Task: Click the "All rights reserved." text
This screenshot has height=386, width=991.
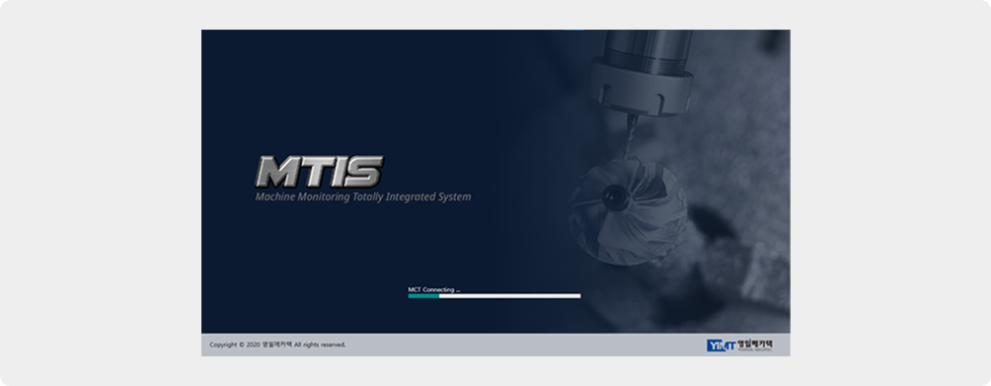Action: coord(320,345)
